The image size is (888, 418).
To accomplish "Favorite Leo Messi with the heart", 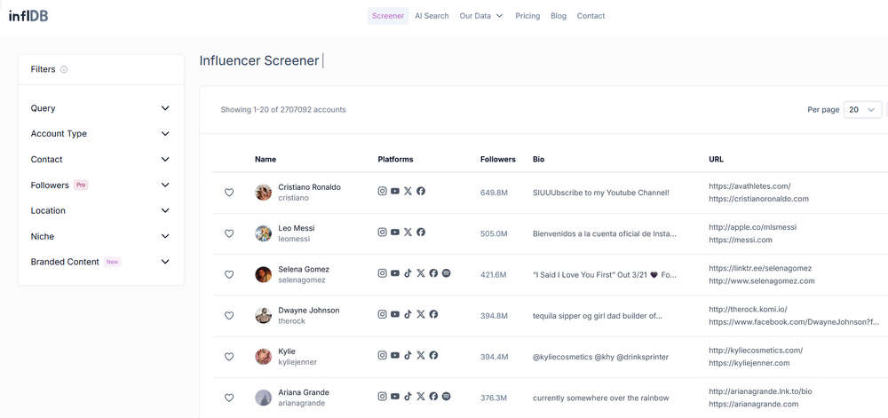I will (x=229, y=233).
